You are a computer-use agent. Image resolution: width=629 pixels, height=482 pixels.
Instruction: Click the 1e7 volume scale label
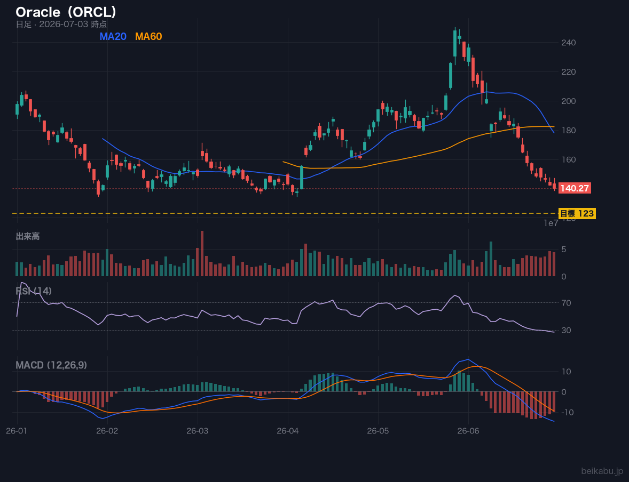(551, 223)
